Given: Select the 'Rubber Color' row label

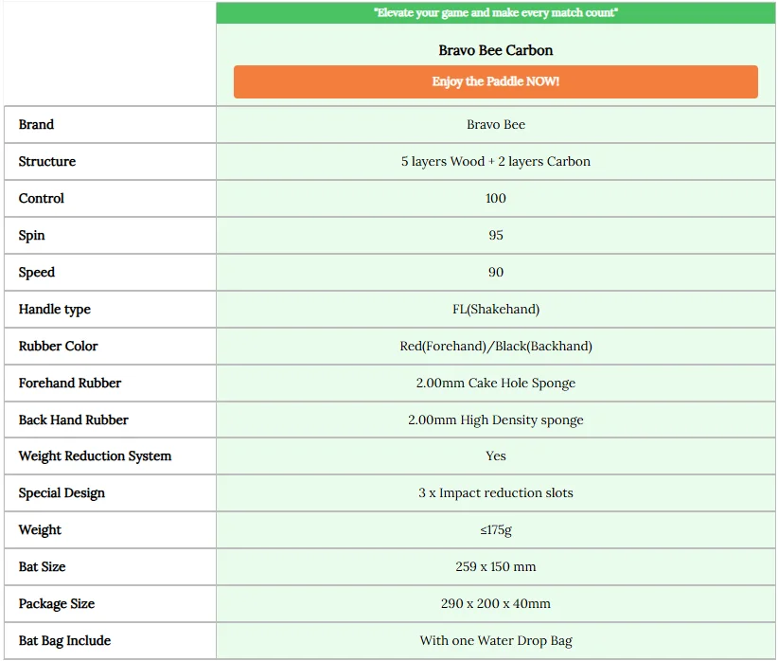Looking at the screenshot, I should (58, 346).
